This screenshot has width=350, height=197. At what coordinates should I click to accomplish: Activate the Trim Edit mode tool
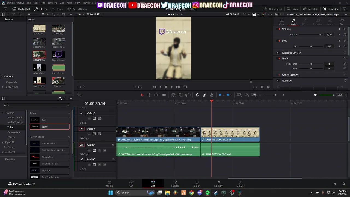tap(149, 95)
